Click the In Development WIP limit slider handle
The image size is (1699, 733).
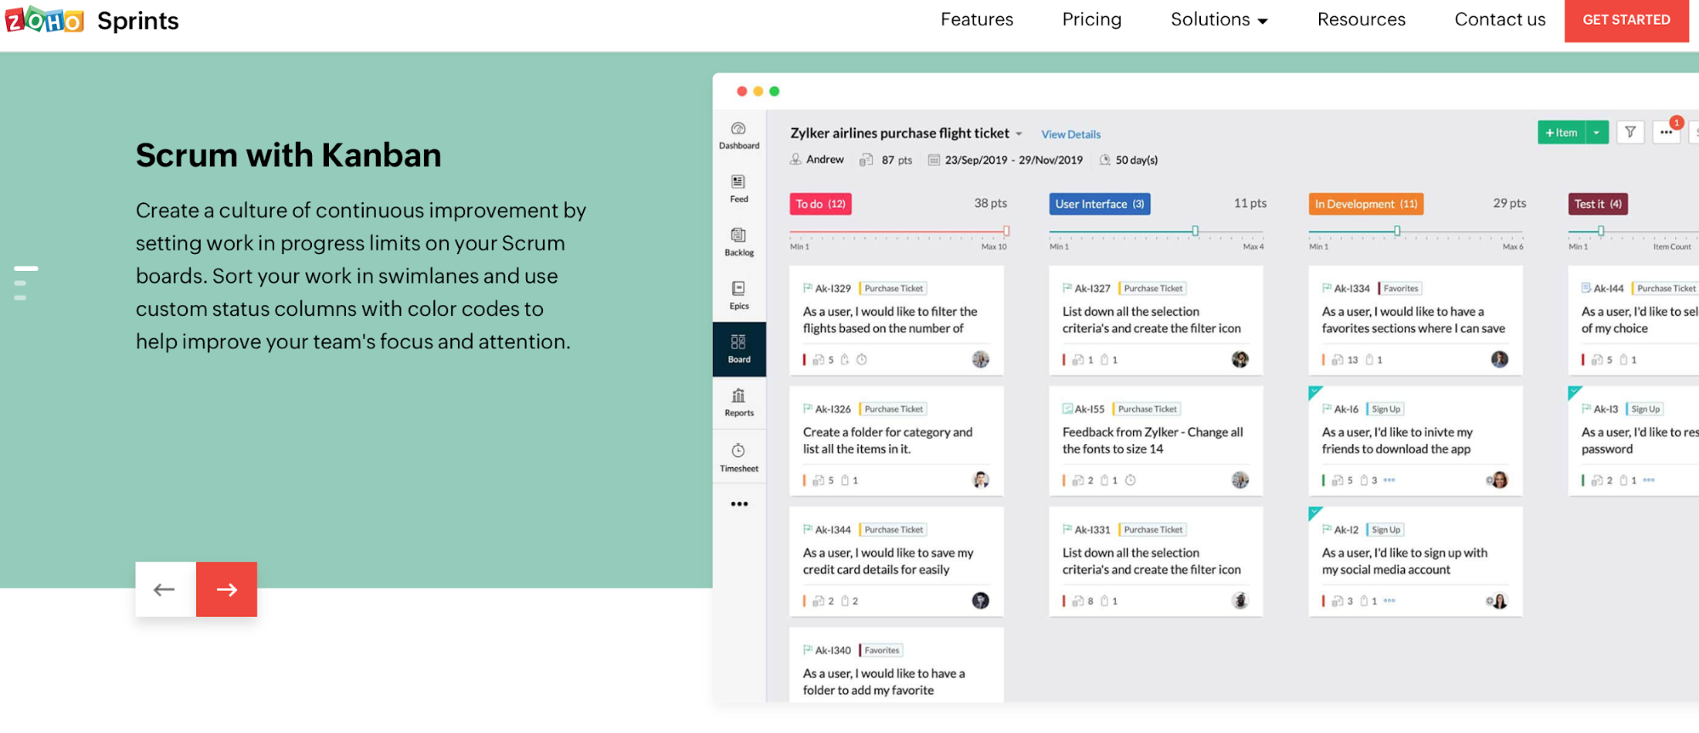click(x=1396, y=231)
